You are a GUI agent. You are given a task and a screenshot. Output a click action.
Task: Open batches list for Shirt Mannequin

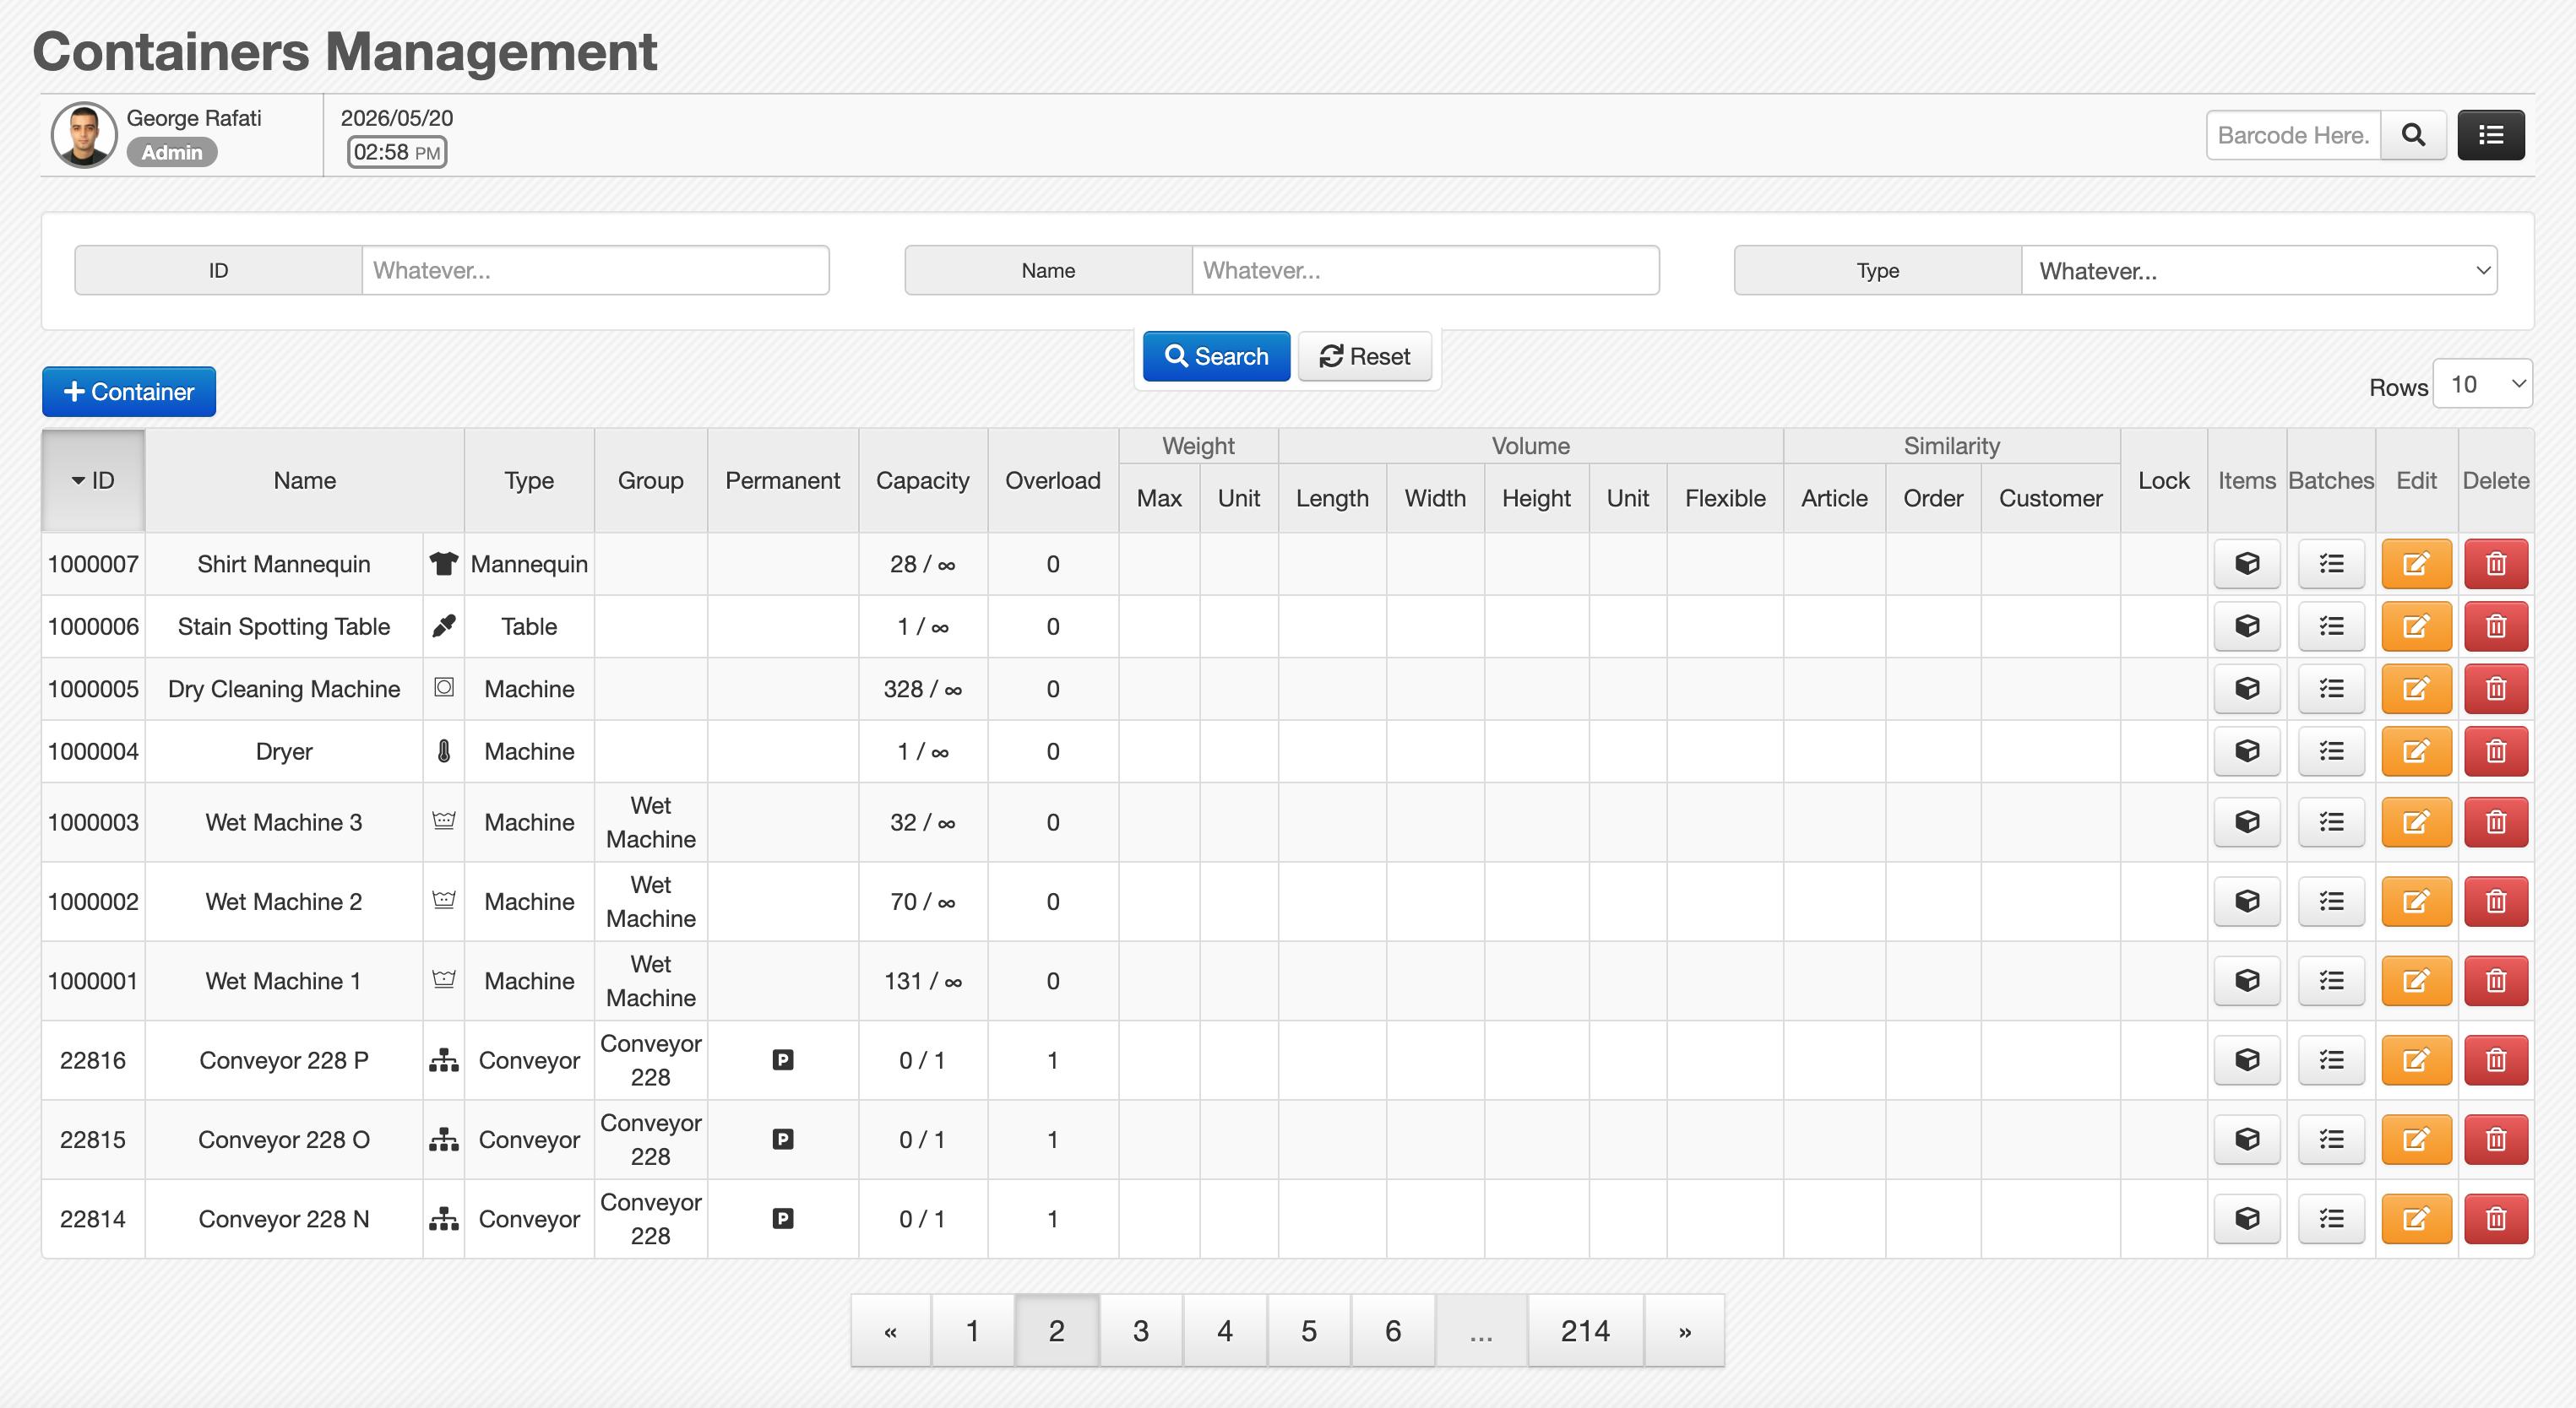tap(2331, 564)
